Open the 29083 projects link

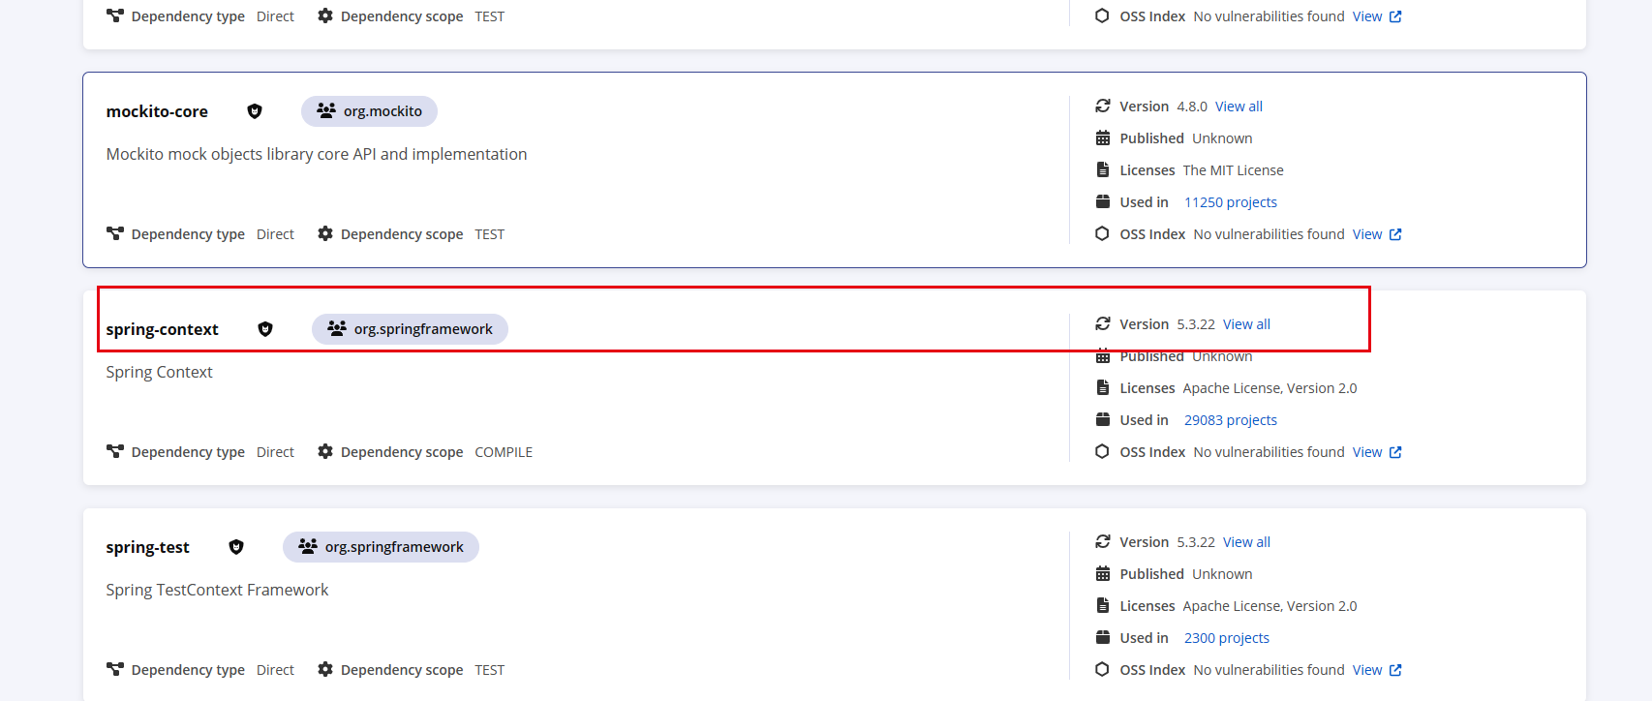(x=1231, y=420)
